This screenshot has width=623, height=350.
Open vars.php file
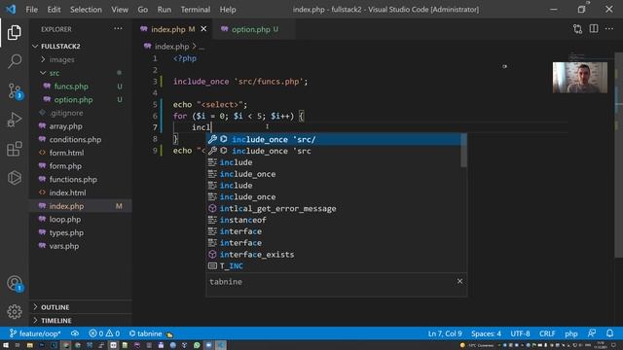pos(81,246)
